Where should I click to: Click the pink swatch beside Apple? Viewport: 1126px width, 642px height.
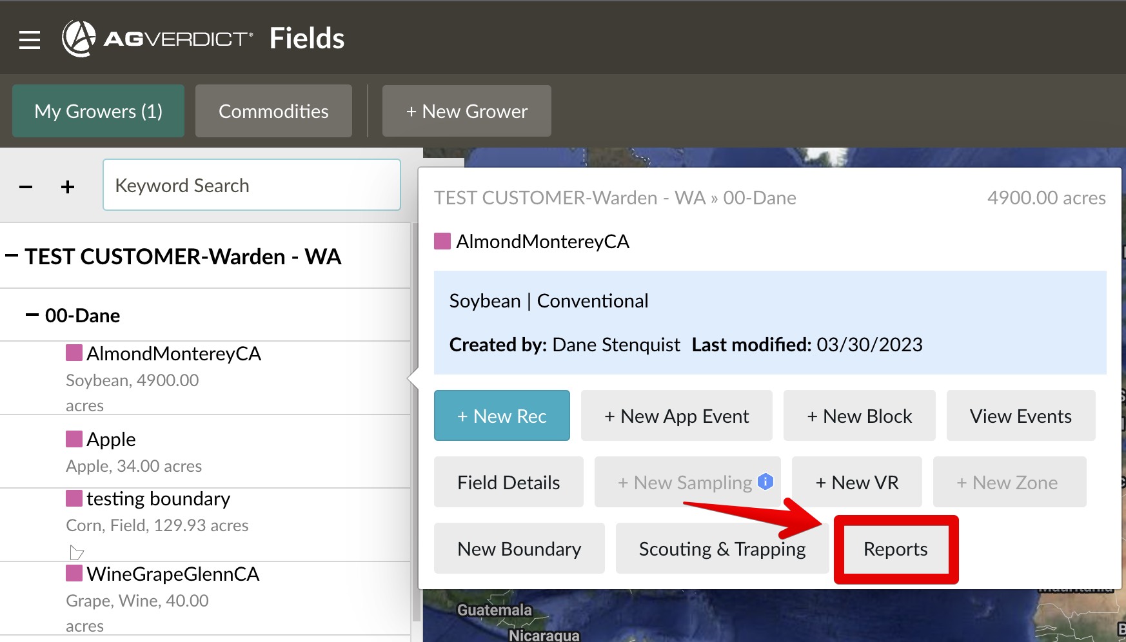[74, 439]
